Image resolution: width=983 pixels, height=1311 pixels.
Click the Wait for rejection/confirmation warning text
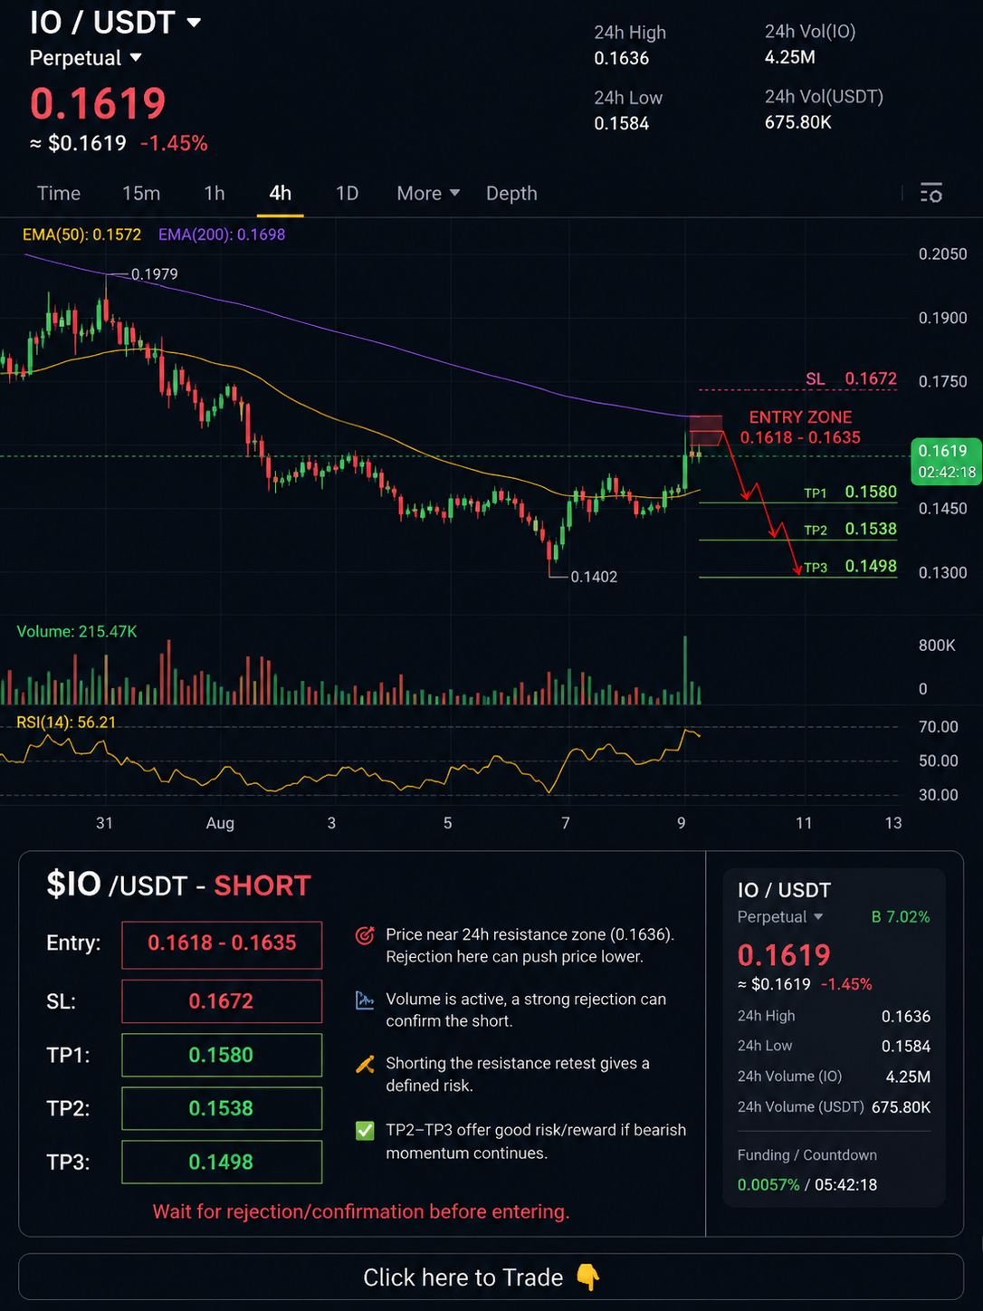361,1211
